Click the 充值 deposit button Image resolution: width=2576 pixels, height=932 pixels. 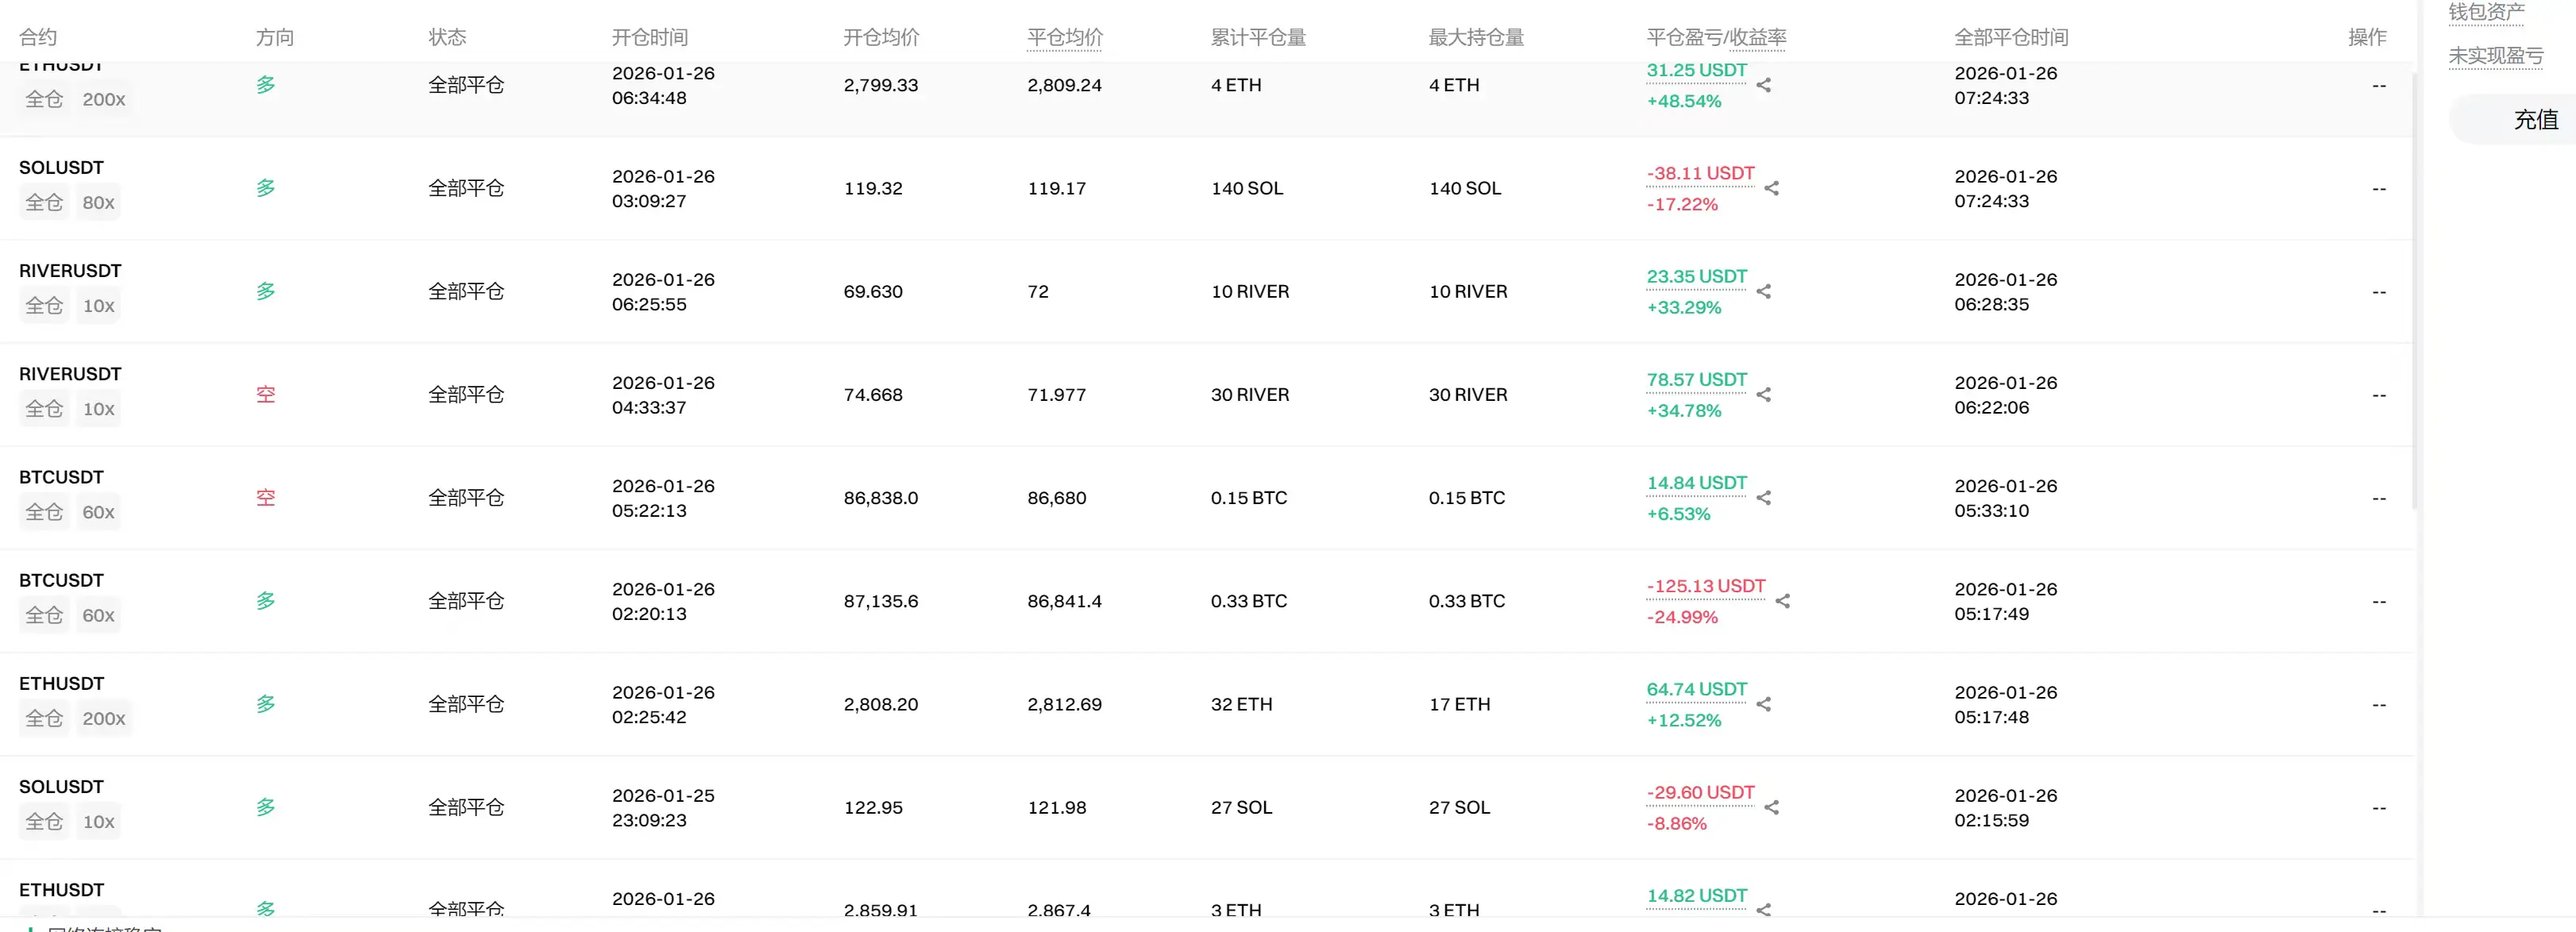[2535, 120]
